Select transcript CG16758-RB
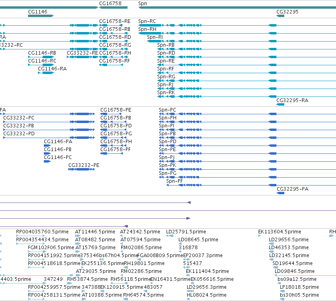The image size is (336, 301). [x=113, y=33]
